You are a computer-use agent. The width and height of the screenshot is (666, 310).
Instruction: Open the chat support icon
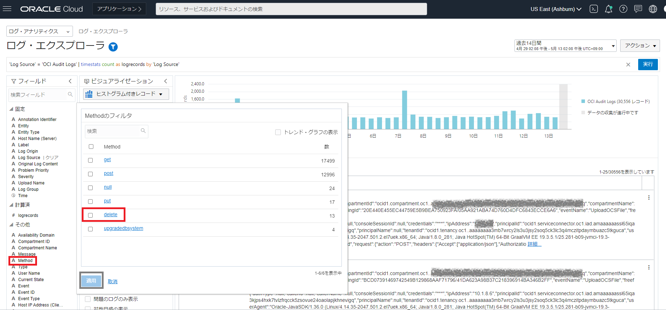click(638, 9)
